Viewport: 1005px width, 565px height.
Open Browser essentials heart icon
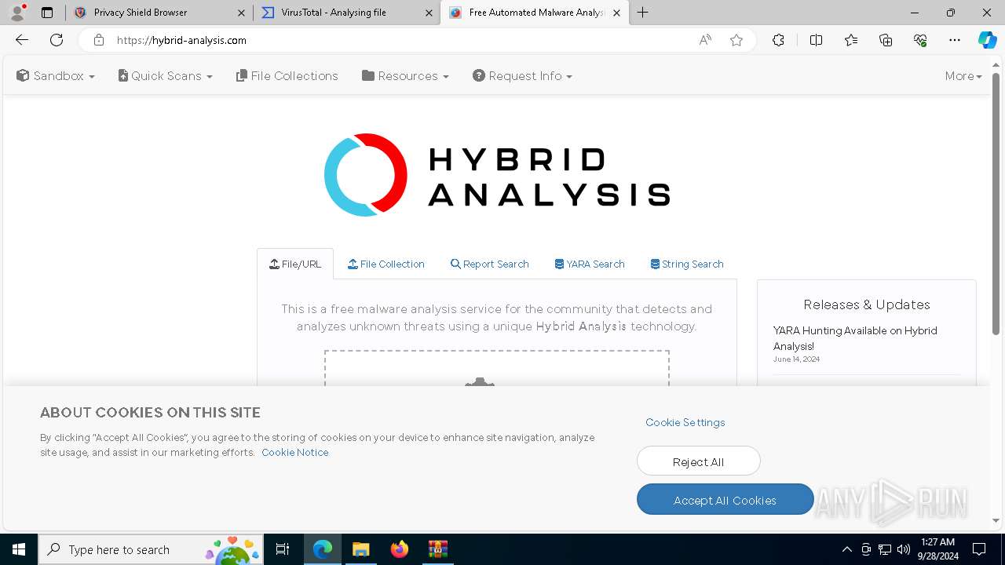pos(920,40)
